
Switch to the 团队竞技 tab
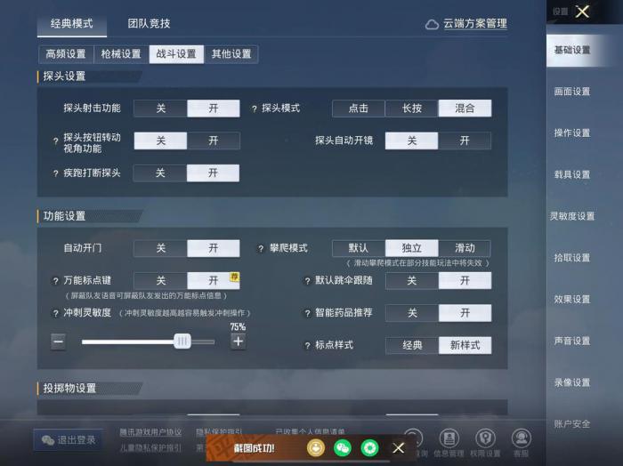pyautogui.click(x=149, y=23)
